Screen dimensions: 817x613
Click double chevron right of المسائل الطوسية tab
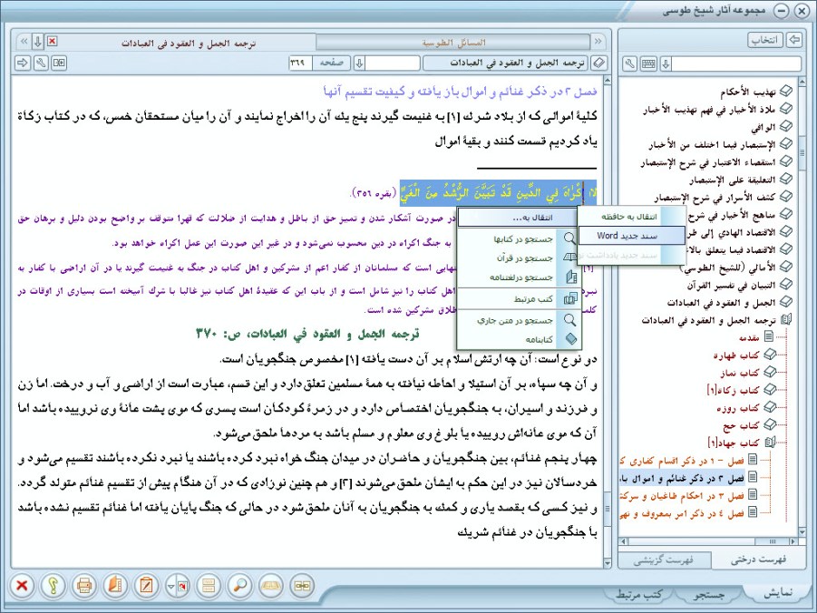click(x=598, y=41)
